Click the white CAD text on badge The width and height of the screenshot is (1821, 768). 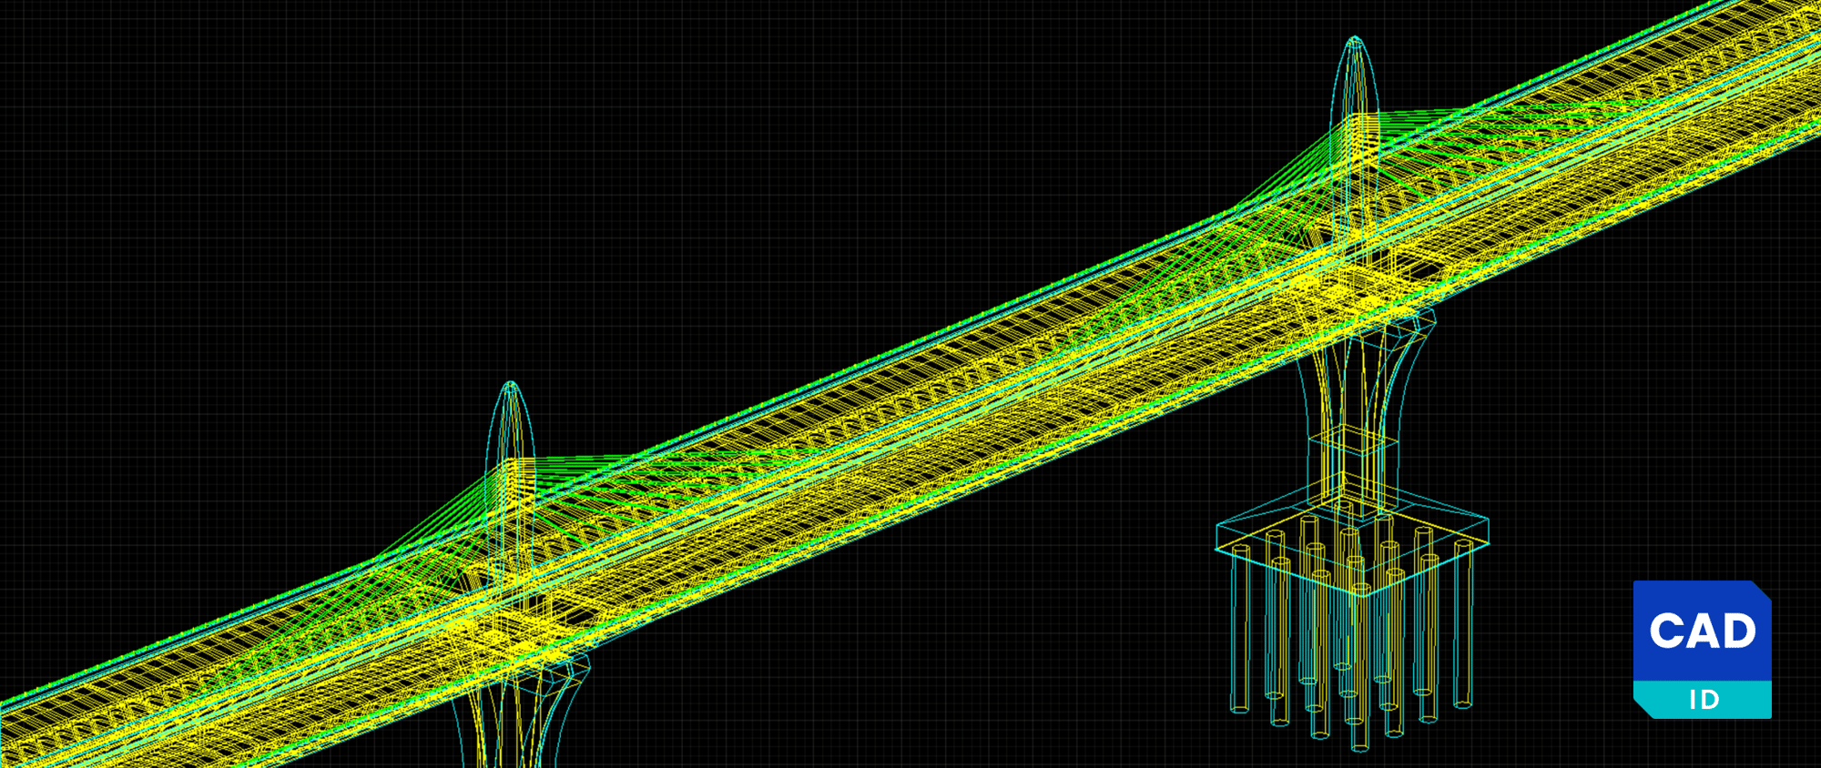[1702, 631]
